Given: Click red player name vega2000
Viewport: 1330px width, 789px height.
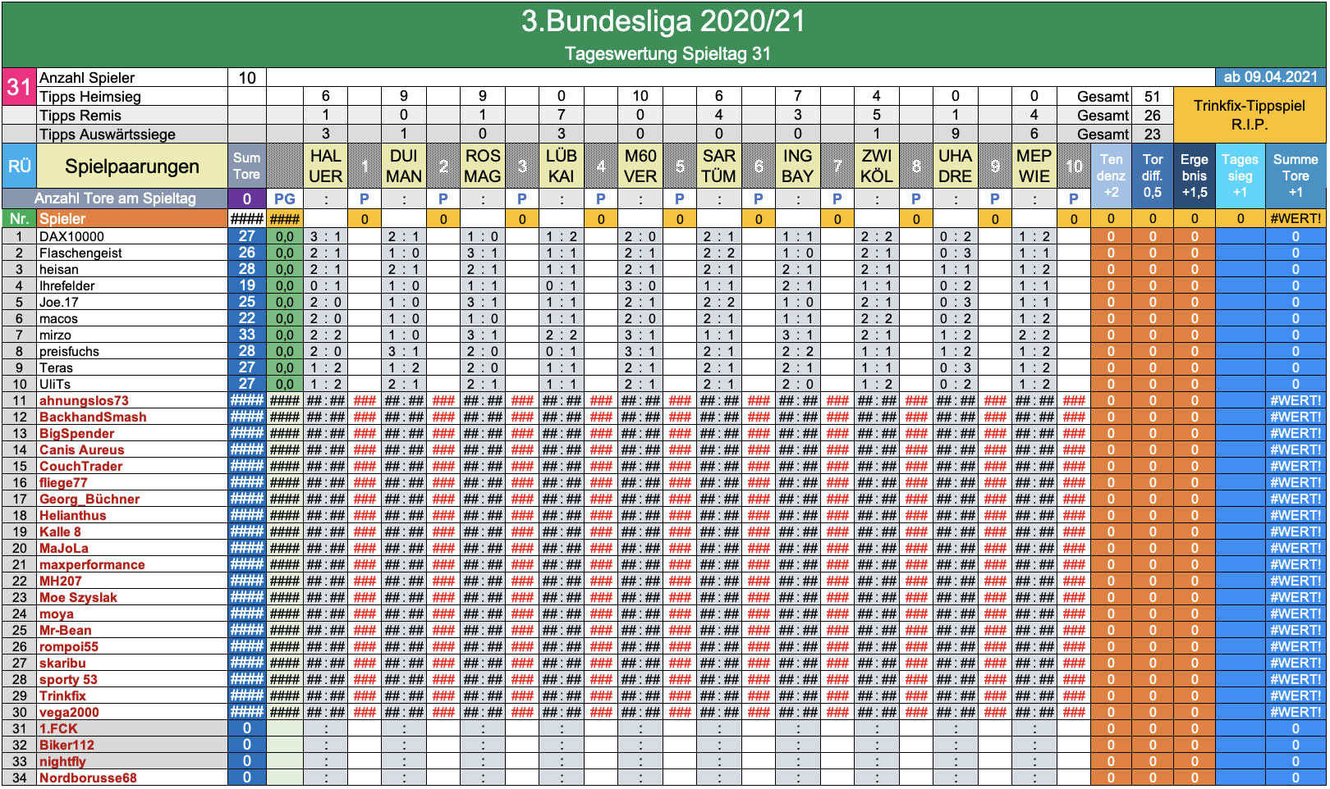Looking at the screenshot, I should click(69, 712).
